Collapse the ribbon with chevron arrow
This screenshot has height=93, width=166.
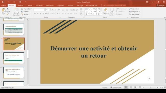(165, 17)
